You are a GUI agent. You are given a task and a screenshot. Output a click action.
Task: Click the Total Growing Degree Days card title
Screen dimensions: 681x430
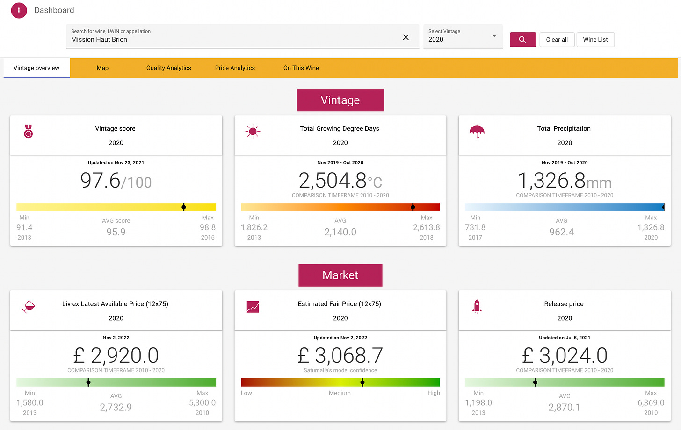click(x=340, y=128)
